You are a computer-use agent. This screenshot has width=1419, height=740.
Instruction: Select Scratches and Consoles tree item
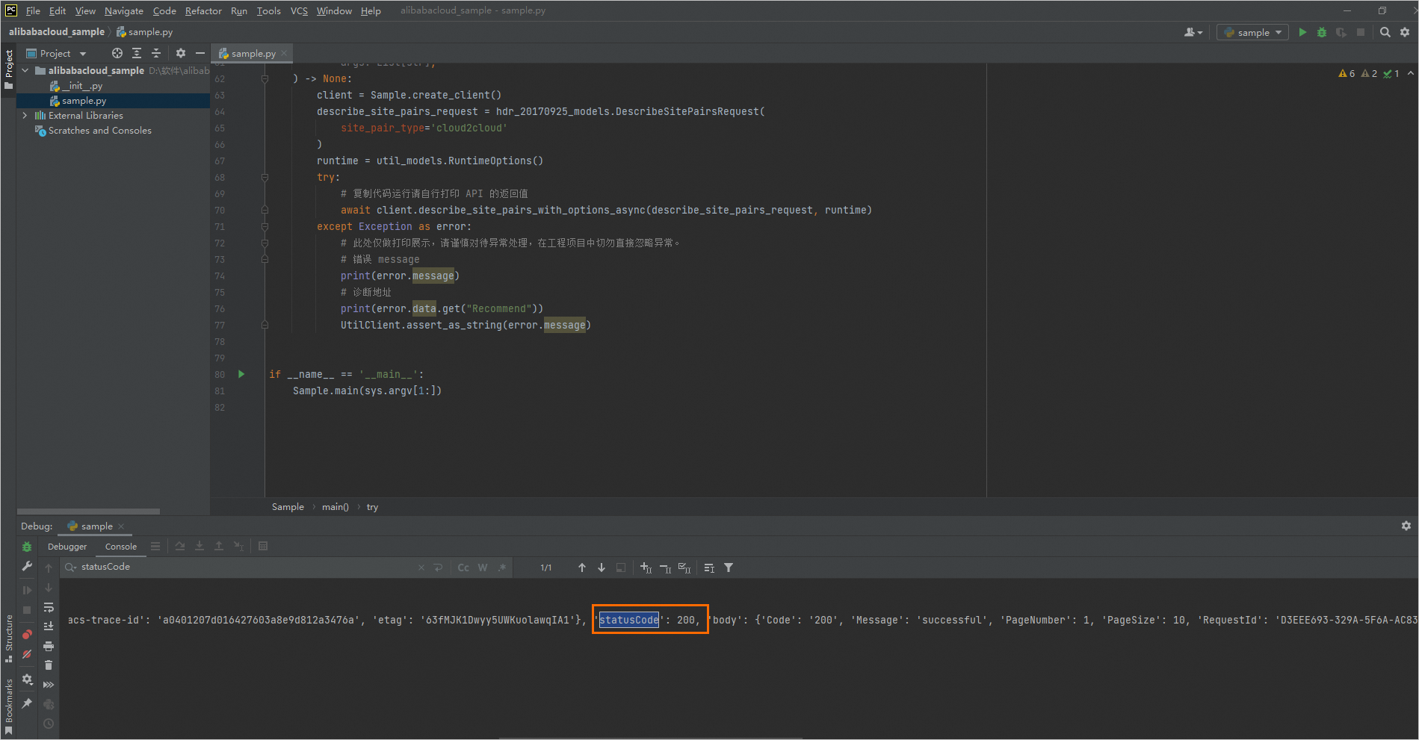(93, 131)
